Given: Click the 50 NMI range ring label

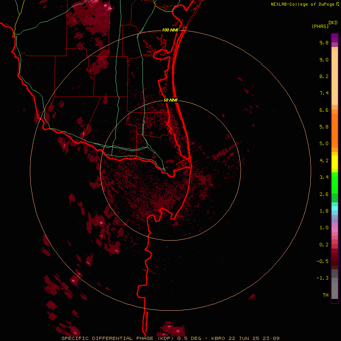Looking at the screenshot, I should (x=170, y=100).
